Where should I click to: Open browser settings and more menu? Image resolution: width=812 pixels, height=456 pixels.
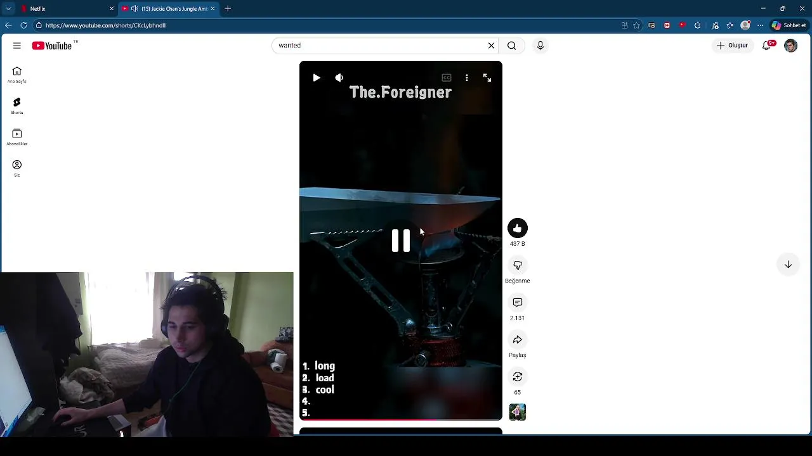tap(761, 25)
